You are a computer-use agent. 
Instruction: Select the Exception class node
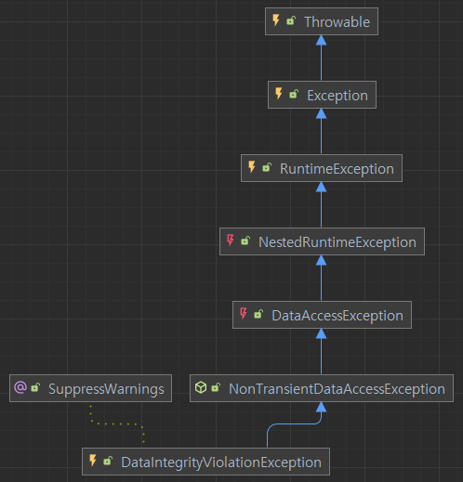[322, 95]
